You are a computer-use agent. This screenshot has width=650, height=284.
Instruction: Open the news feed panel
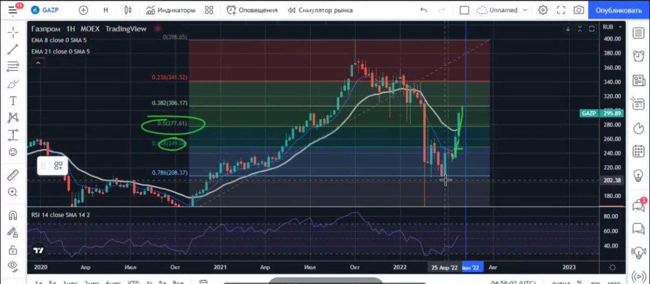click(x=638, y=80)
